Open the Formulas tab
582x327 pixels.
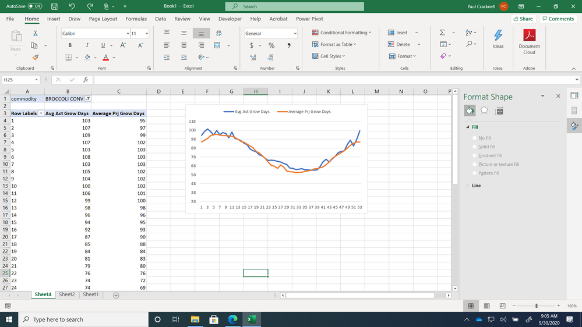(136, 19)
